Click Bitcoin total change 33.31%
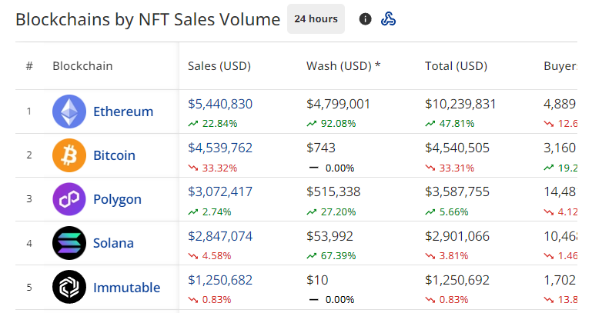This screenshot has height=313, width=592. coord(450,168)
